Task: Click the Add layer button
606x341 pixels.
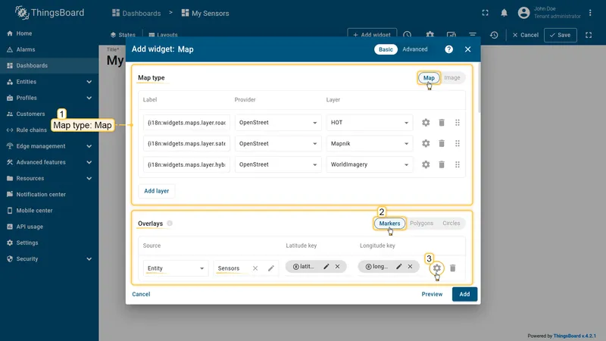Action: 157,191
